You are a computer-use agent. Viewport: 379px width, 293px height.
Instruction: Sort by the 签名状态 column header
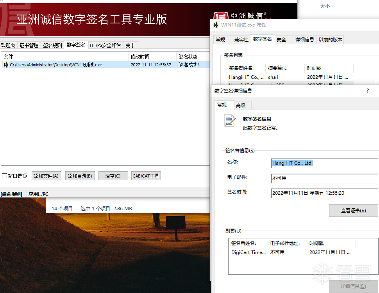[193, 57]
